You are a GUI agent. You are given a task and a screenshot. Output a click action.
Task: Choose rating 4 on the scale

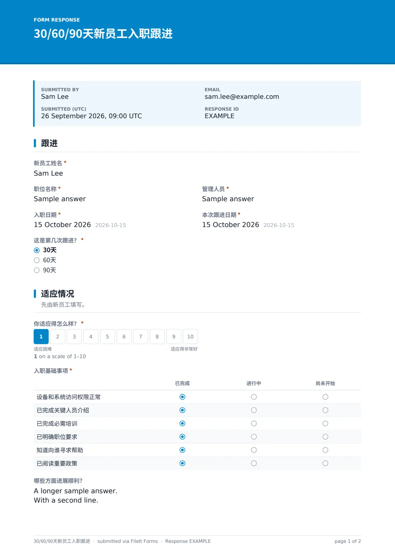click(91, 337)
